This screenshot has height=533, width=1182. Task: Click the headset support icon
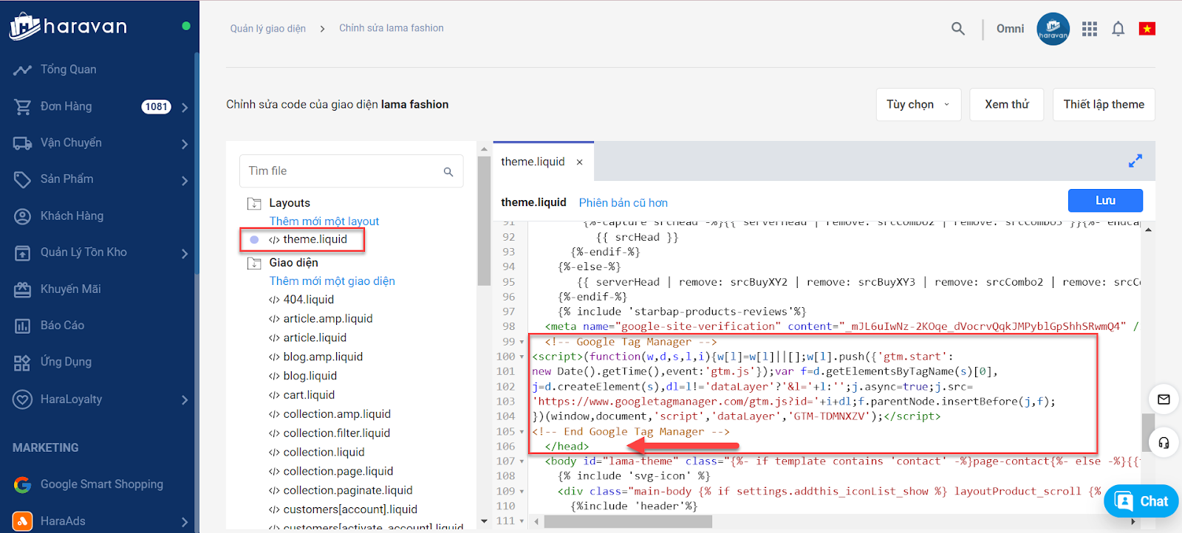[x=1164, y=442]
